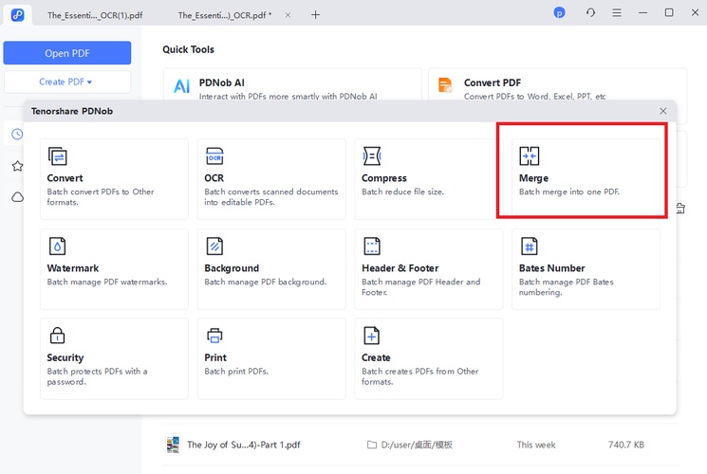Open the user account avatar
Viewport: 707px width, 474px height.
pos(559,13)
